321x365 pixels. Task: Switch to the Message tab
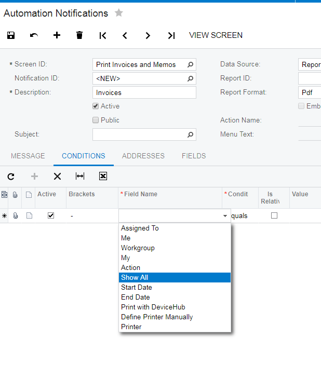pyautogui.click(x=28, y=156)
